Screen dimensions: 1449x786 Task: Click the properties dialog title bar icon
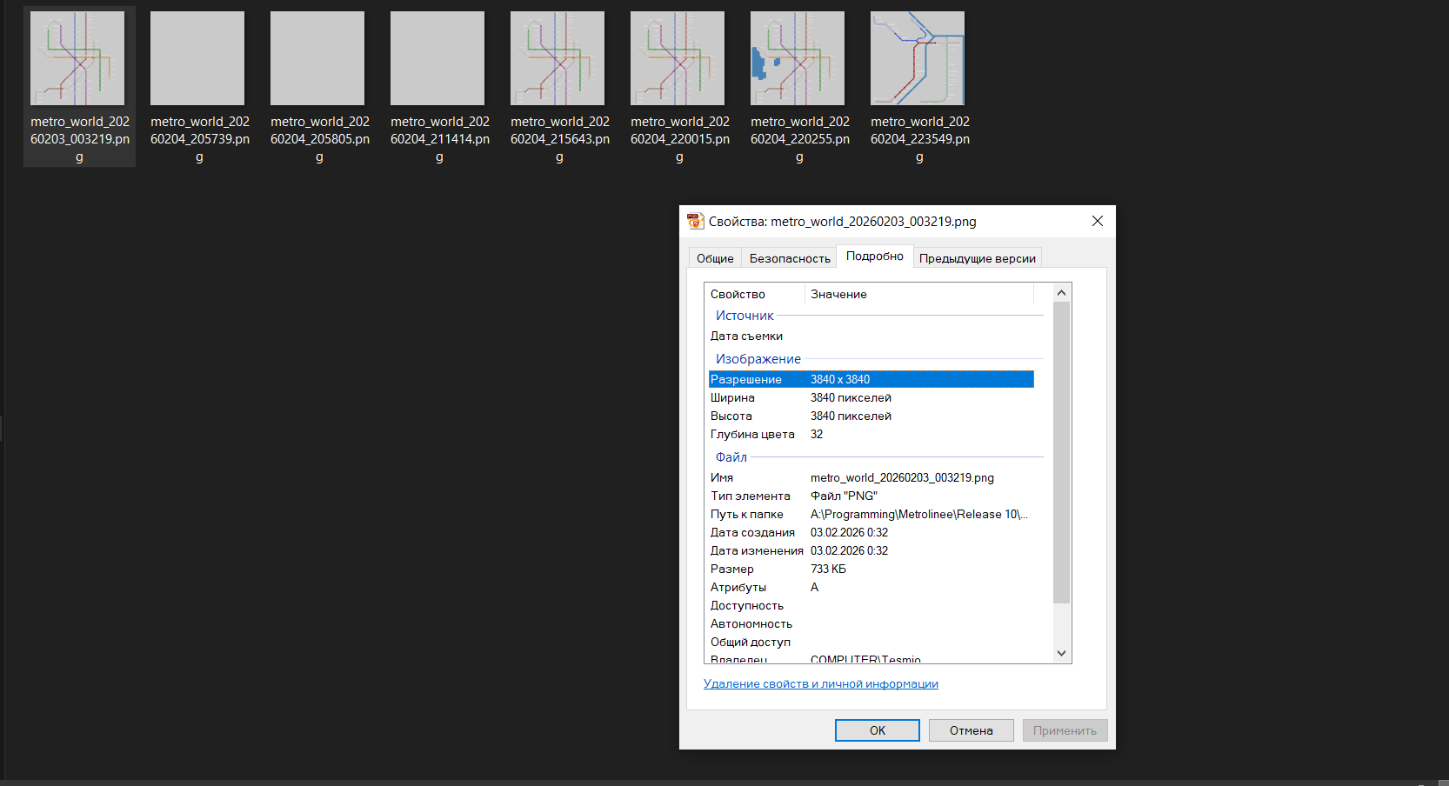pyautogui.click(x=695, y=222)
